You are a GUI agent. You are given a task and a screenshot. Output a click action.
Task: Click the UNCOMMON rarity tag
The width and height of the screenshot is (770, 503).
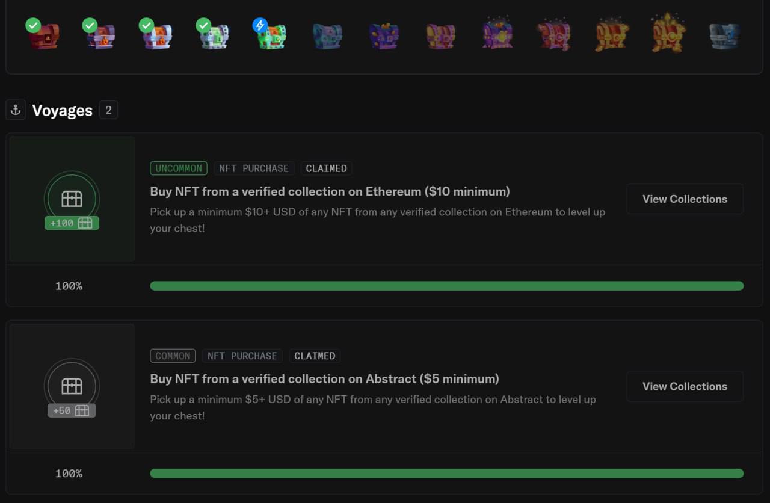179,168
